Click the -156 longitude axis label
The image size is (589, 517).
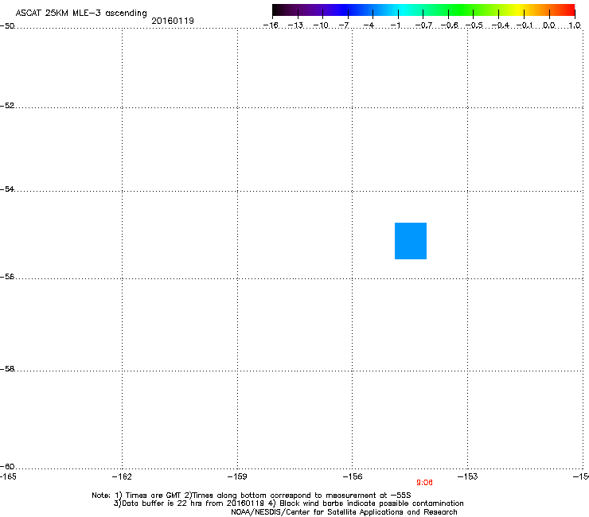point(353,476)
